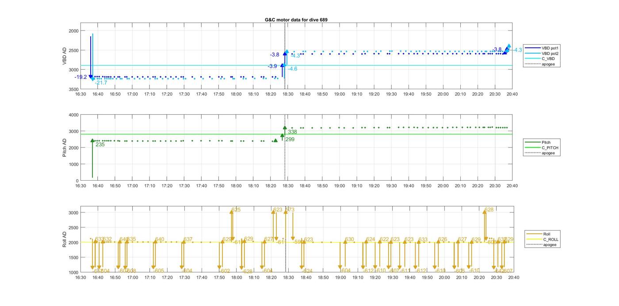
Task: Click the '626' roll data label
Action: (x=443, y=240)
